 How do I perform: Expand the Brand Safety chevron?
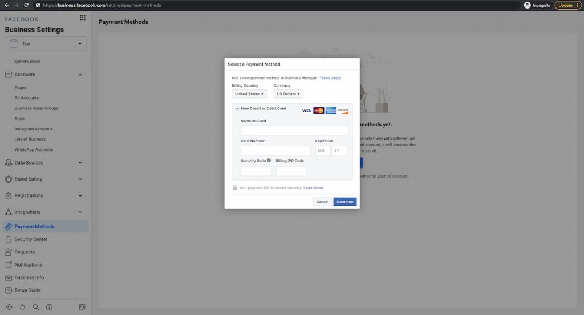(80, 179)
